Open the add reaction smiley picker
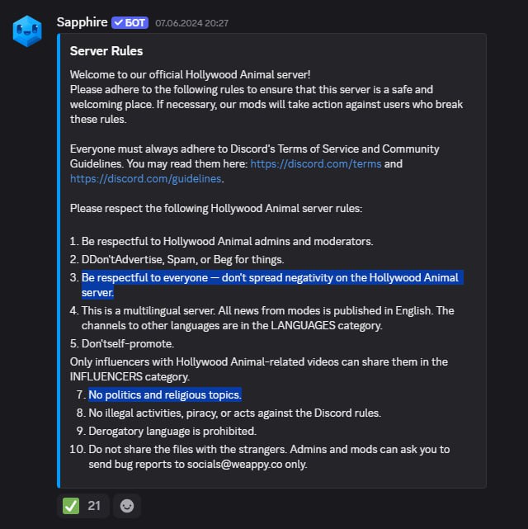 (x=126, y=505)
